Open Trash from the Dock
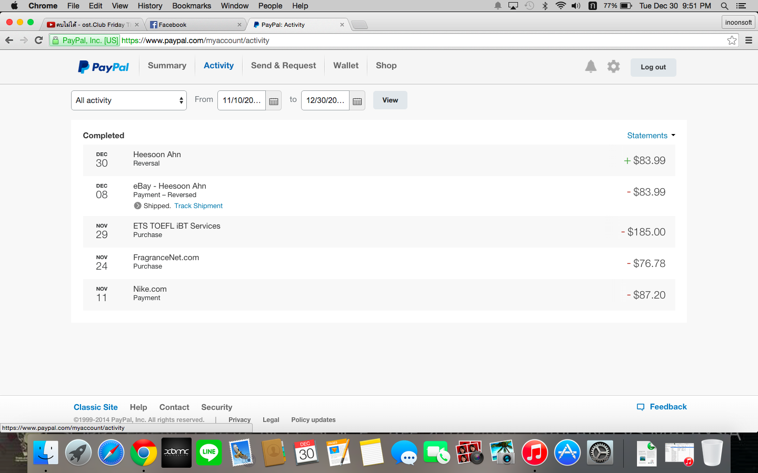Viewport: 758px width, 473px height. point(712,453)
